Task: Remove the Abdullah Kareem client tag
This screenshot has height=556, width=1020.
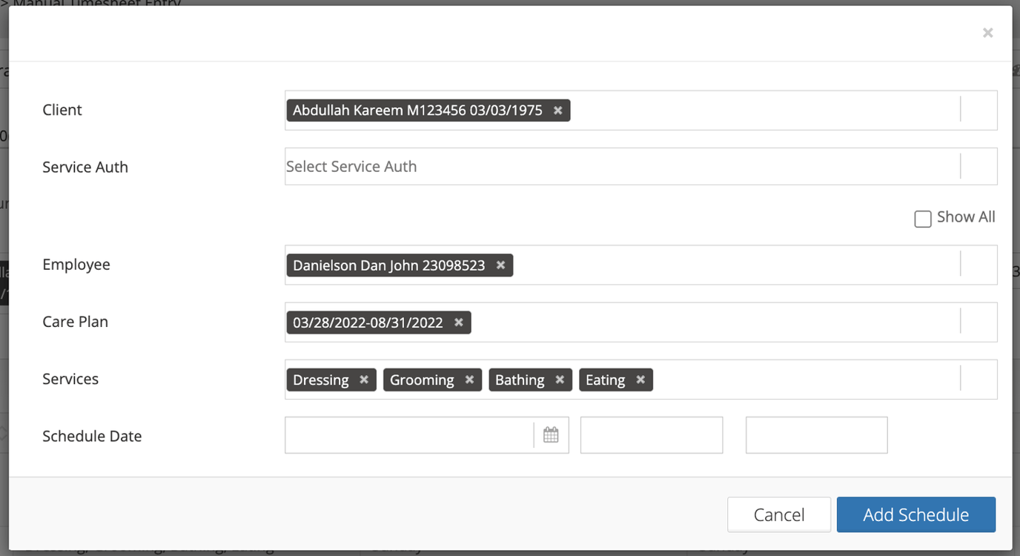Action: [x=557, y=110]
